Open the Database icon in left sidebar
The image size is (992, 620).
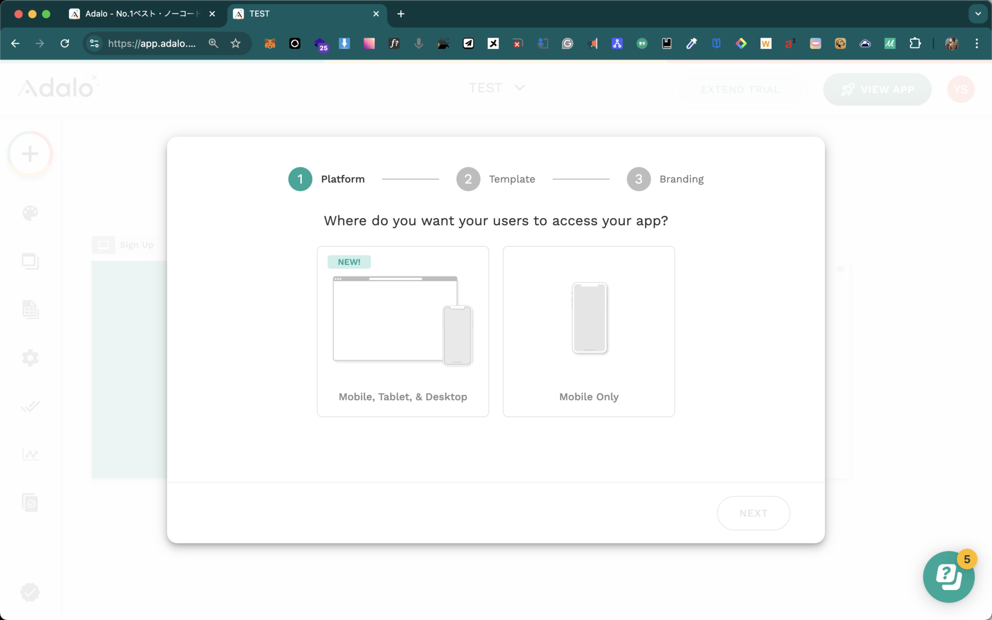click(x=30, y=310)
